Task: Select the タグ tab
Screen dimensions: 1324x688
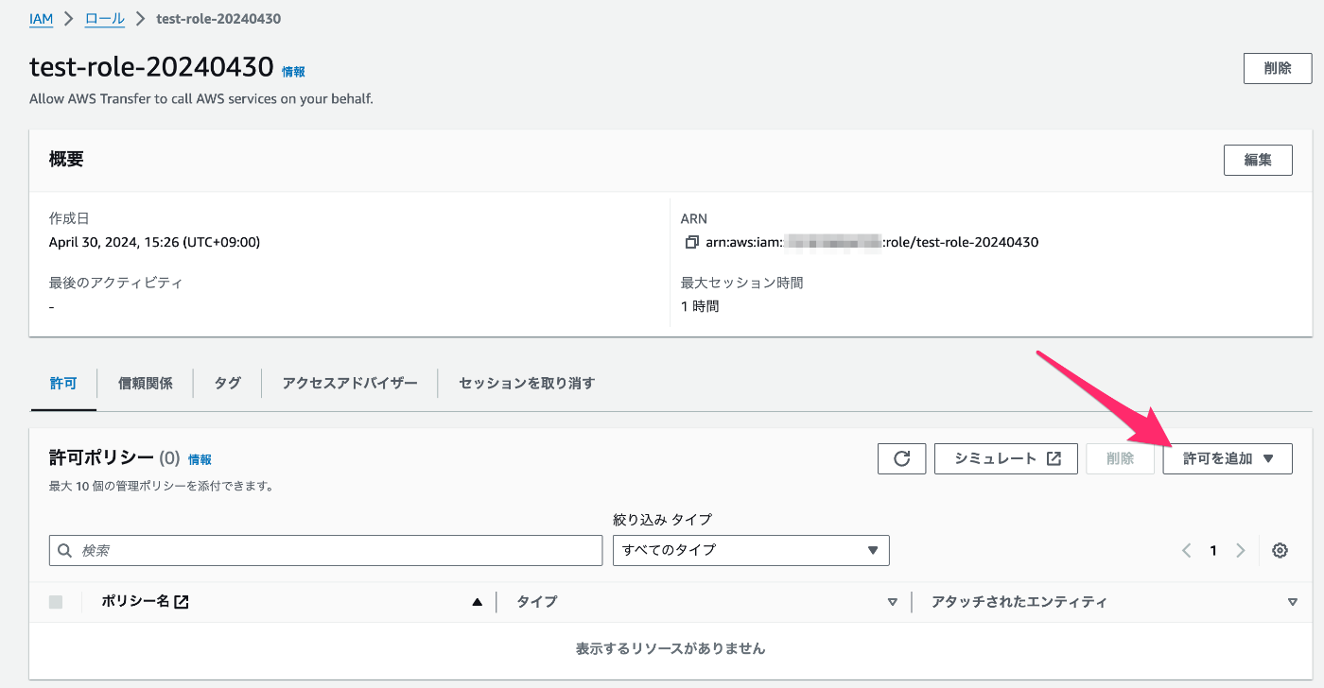Action: point(227,384)
